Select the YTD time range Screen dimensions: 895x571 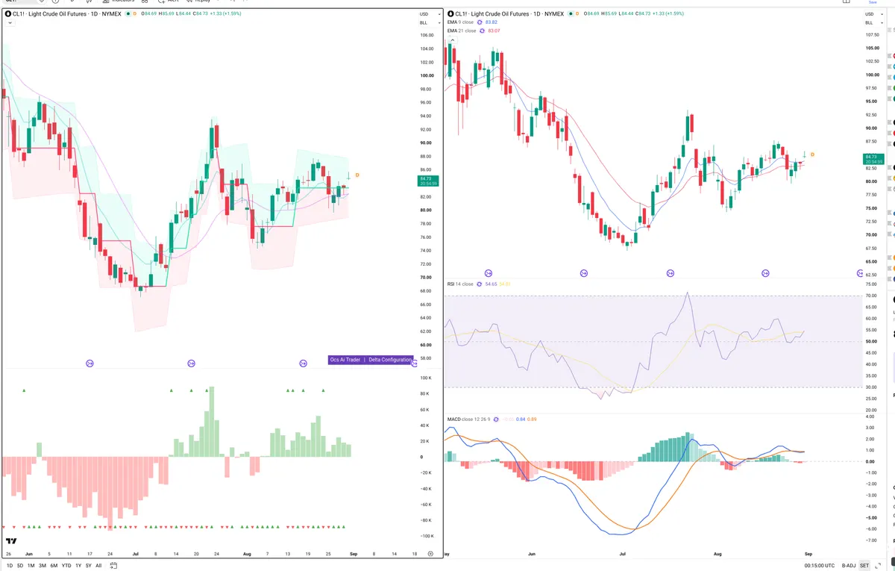click(66, 565)
